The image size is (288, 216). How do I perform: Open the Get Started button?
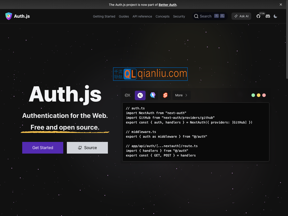pyautogui.click(x=42, y=147)
